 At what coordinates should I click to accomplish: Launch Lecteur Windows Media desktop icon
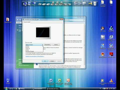click(x=102, y=82)
